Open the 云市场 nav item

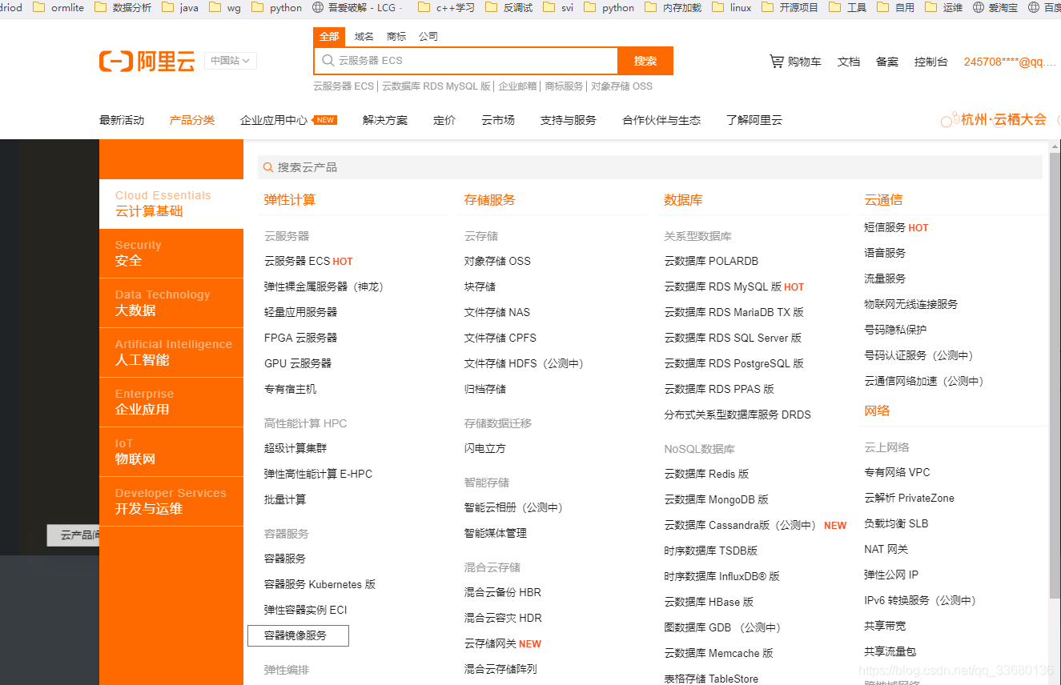498,120
